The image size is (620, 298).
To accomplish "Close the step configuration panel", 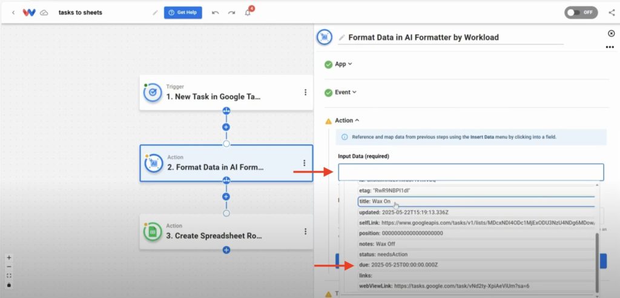I will [x=612, y=34].
